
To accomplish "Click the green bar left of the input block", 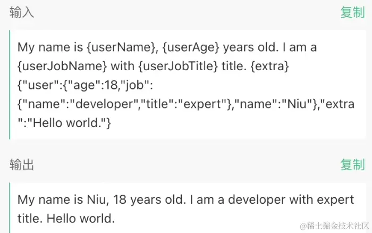I will point(10,85).
